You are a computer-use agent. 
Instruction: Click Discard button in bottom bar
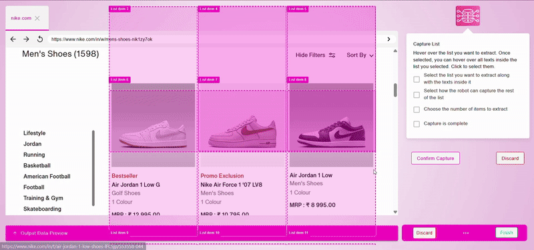[424, 233]
